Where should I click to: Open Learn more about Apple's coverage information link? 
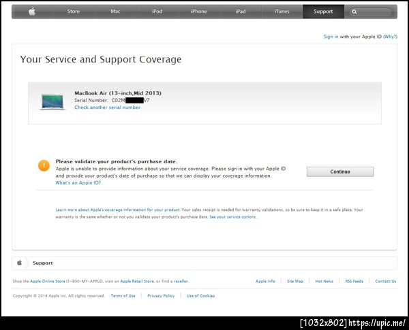coord(117,210)
